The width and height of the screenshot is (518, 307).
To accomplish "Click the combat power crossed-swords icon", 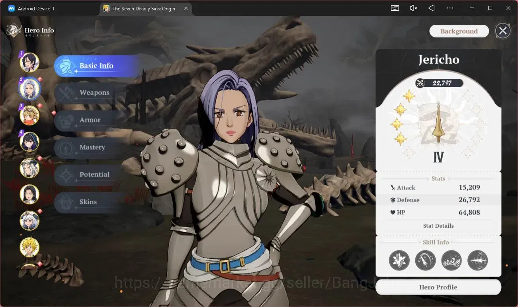I will coord(420,83).
